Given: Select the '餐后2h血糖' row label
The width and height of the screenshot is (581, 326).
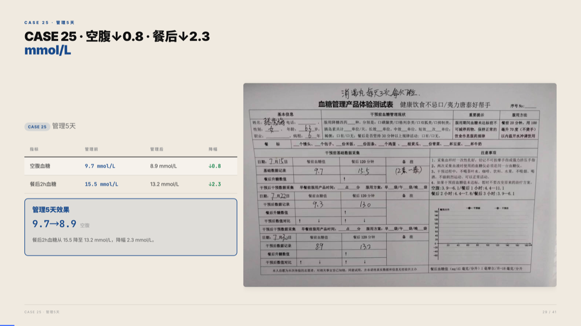Looking at the screenshot, I should click(43, 184).
